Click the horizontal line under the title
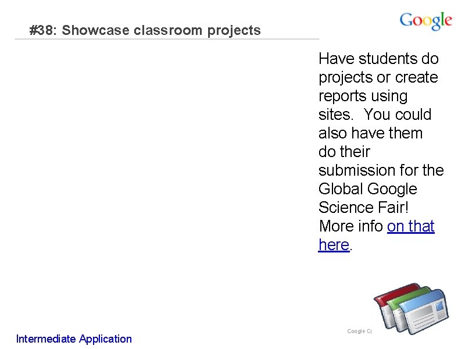Image resolution: width=465 pixels, height=349 pixels. (167, 40)
